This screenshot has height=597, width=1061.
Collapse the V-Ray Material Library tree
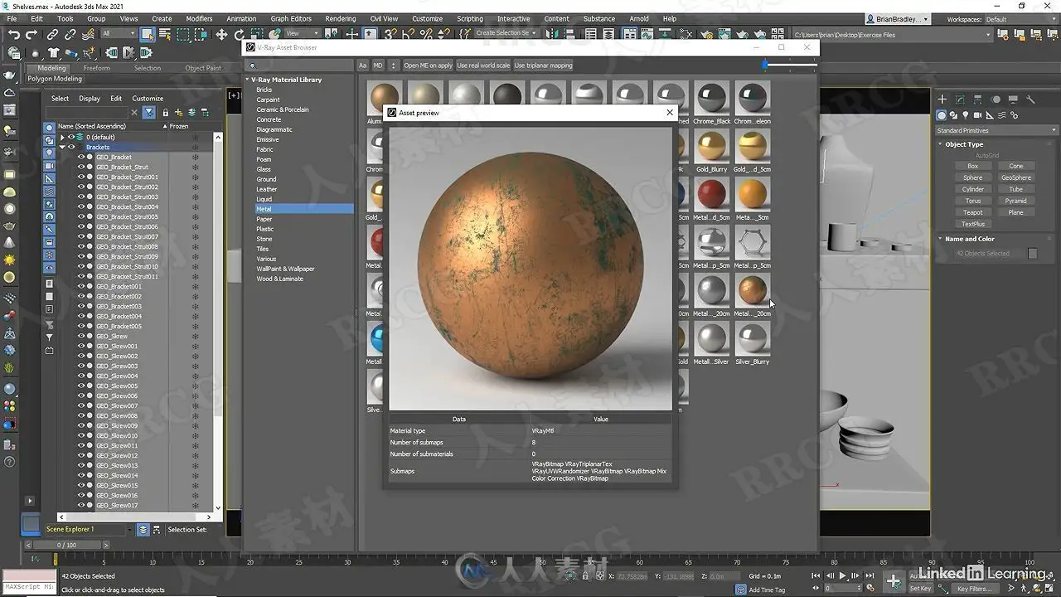[x=247, y=80]
